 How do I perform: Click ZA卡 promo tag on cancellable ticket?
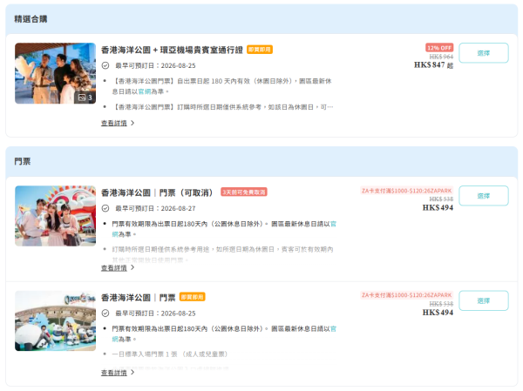[406, 191]
